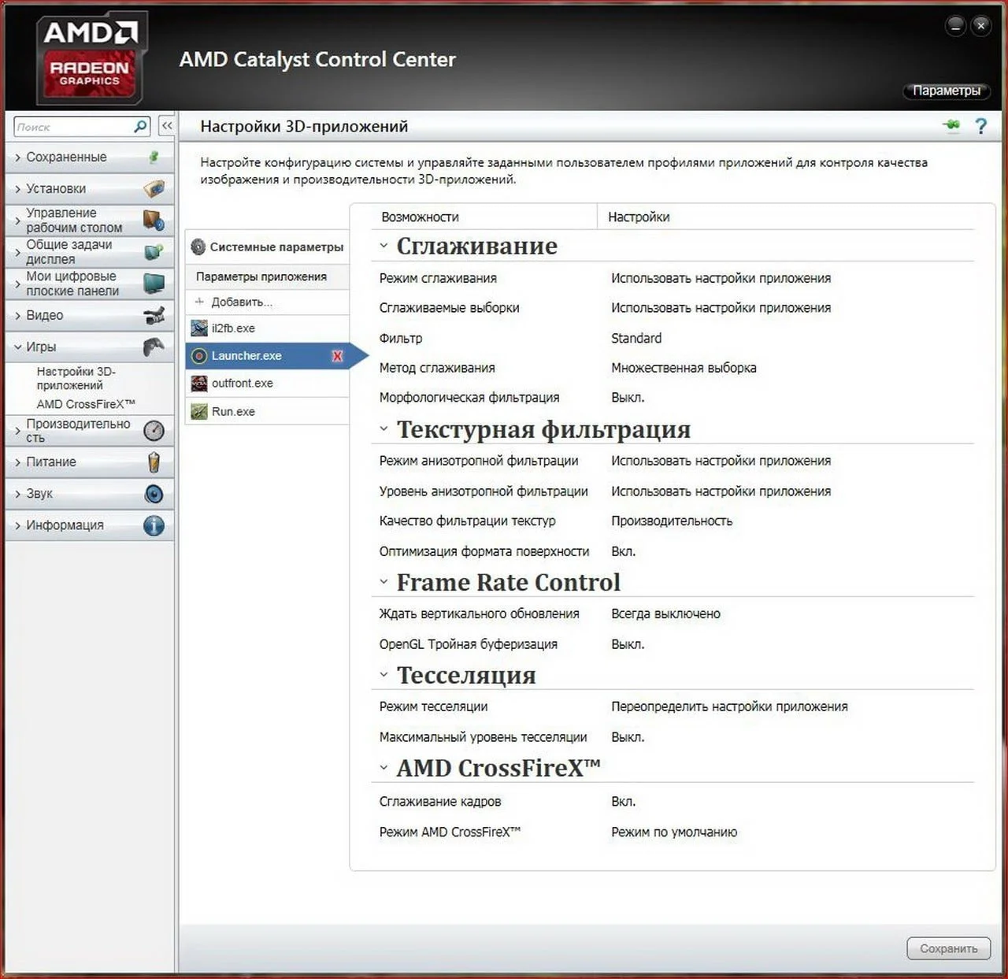Collapse the Текстурная фильтрация settings group
Image resolution: width=1008 pixels, height=979 pixels.
[x=384, y=429]
